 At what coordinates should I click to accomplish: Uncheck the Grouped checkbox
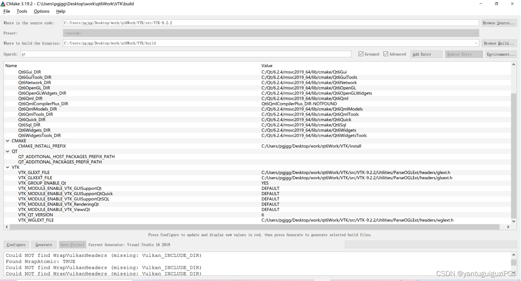click(362, 54)
